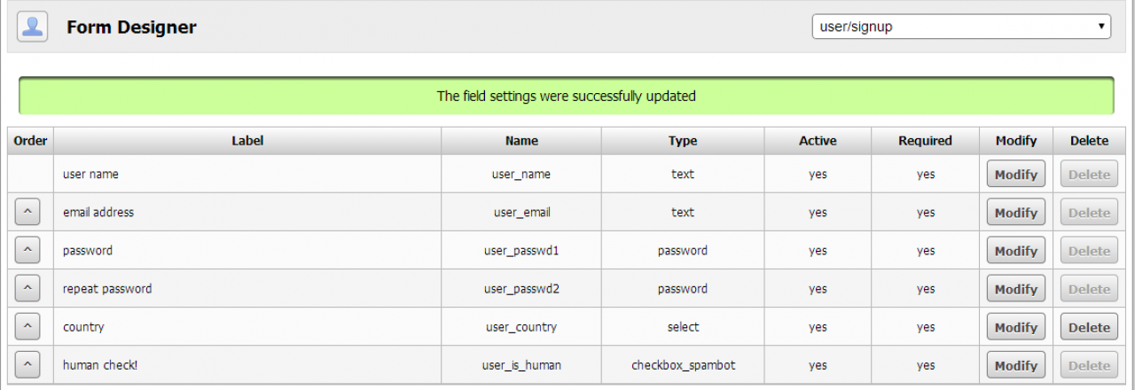The width and height of the screenshot is (1135, 390).
Task: Modify the user name field
Action: tap(1015, 175)
